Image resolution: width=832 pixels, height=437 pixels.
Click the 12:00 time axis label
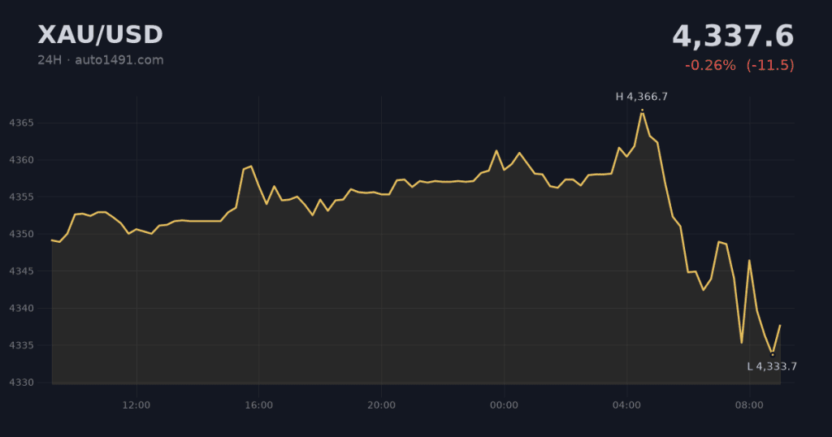coord(136,405)
